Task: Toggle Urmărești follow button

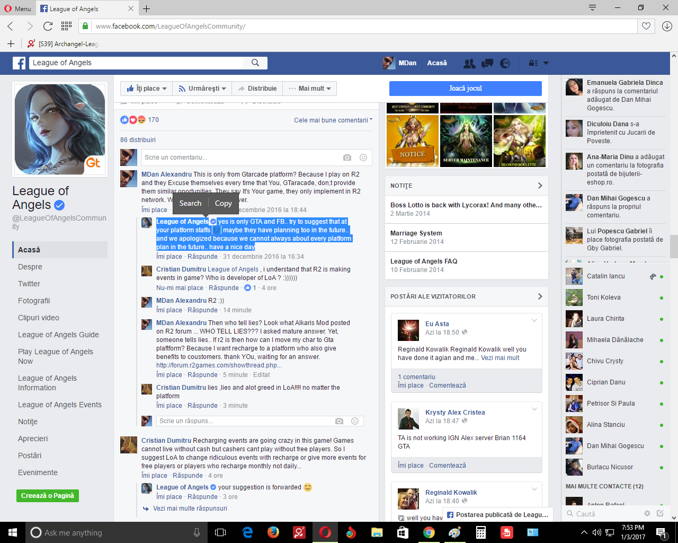Action: pyautogui.click(x=202, y=89)
